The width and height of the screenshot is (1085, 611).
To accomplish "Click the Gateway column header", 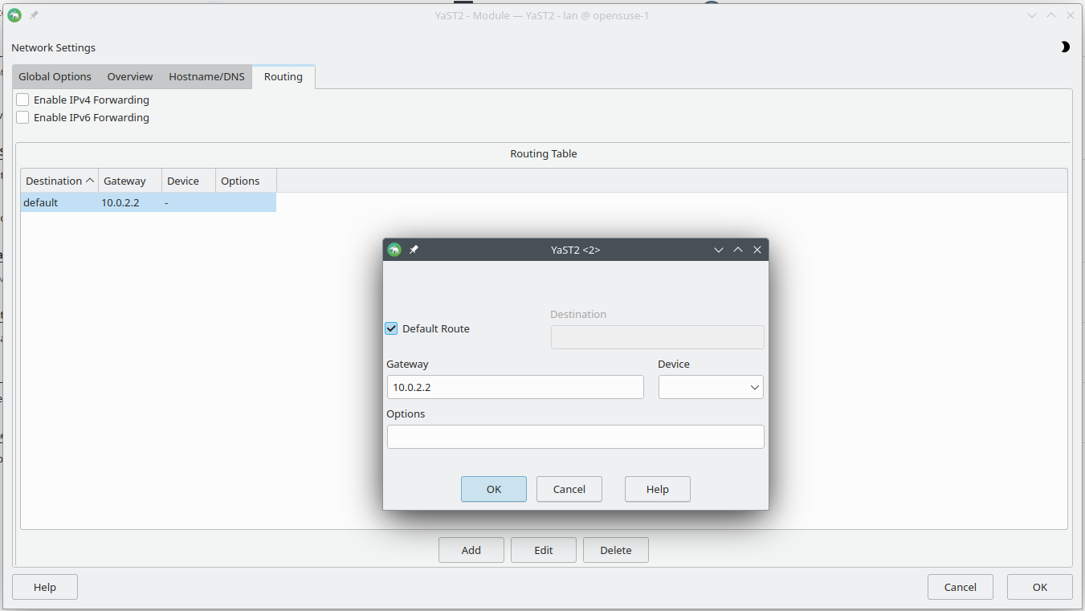I will (125, 181).
